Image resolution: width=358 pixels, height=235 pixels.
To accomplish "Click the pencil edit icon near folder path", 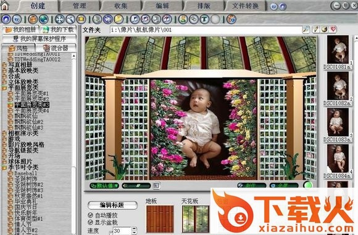I will click(316, 29).
